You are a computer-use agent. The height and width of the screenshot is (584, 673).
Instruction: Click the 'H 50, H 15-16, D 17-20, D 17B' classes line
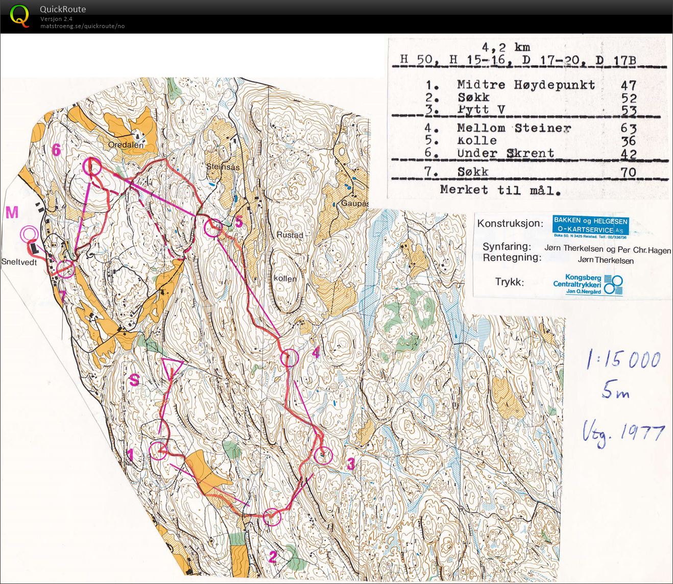pyautogui.click(x=518, y=61)
